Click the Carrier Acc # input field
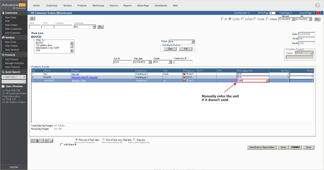Viewport: 324px width, 170px height. (x=183, y=62)
